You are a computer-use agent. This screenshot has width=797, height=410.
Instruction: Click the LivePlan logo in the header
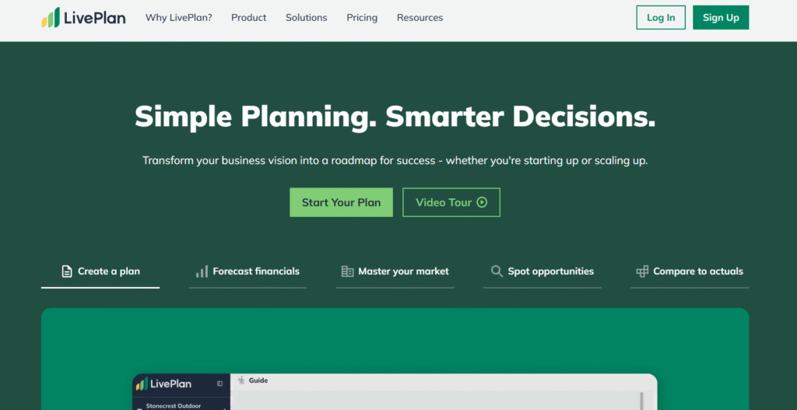pyautogui.click(x=83, y=18)
